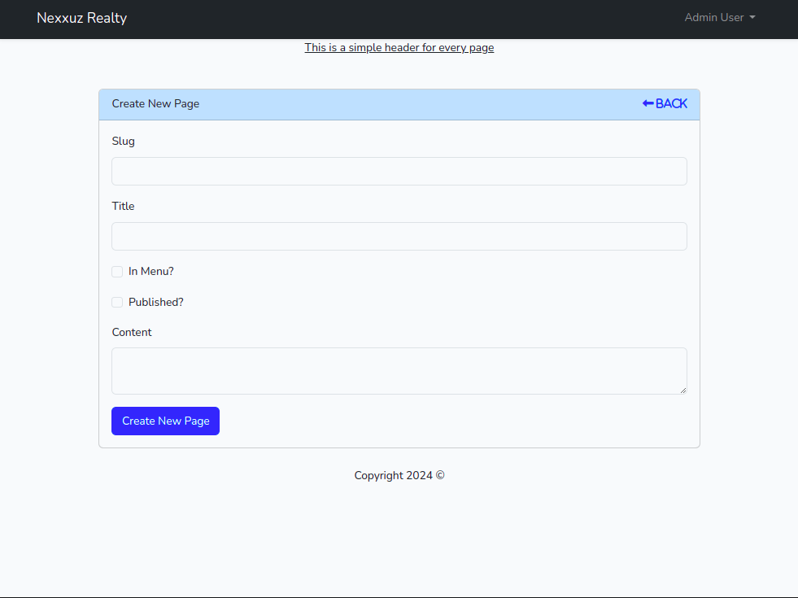Go to the Nexxuz Realty home brand link
This screenshot has height=598, width=798.
[81, 18]
